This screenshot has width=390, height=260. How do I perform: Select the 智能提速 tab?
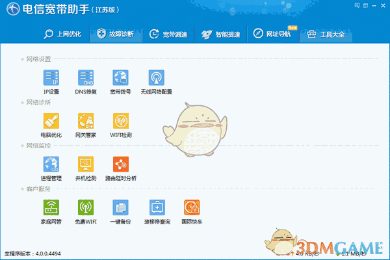[220, 34]
